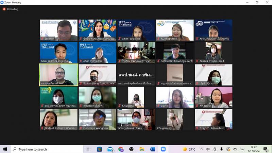The width and height of the screenshot is (272, 153).
Task: Click the Recording indicator in Zoom
Action: (11, 9)
